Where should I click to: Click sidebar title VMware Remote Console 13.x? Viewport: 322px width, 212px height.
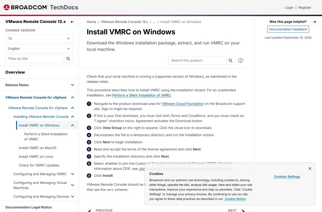(x=36, y=22)
